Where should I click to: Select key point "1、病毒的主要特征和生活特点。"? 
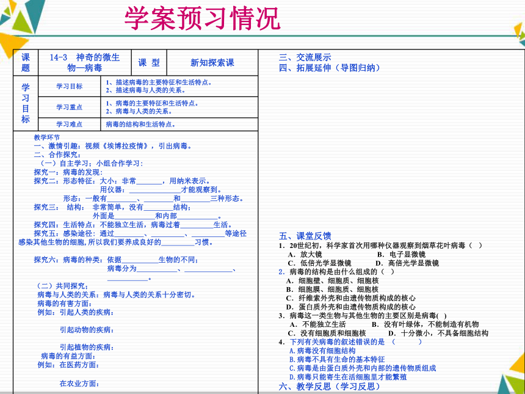click(x=153, y=103)
